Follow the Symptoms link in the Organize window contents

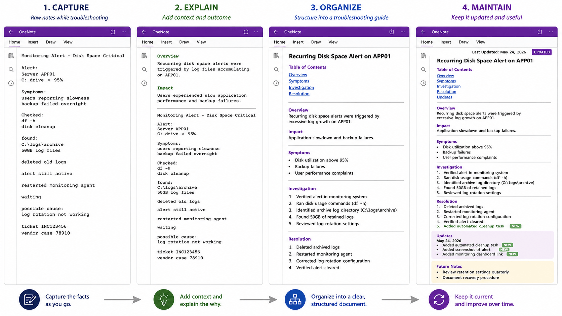point(299,81)
